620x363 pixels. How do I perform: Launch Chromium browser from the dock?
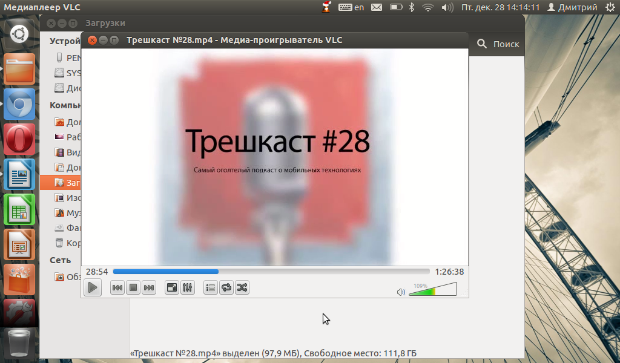point(19,104)
